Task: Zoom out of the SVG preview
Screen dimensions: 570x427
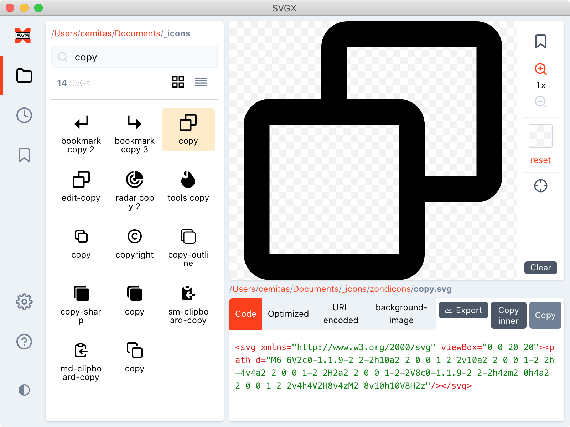Action: point(541,102)
